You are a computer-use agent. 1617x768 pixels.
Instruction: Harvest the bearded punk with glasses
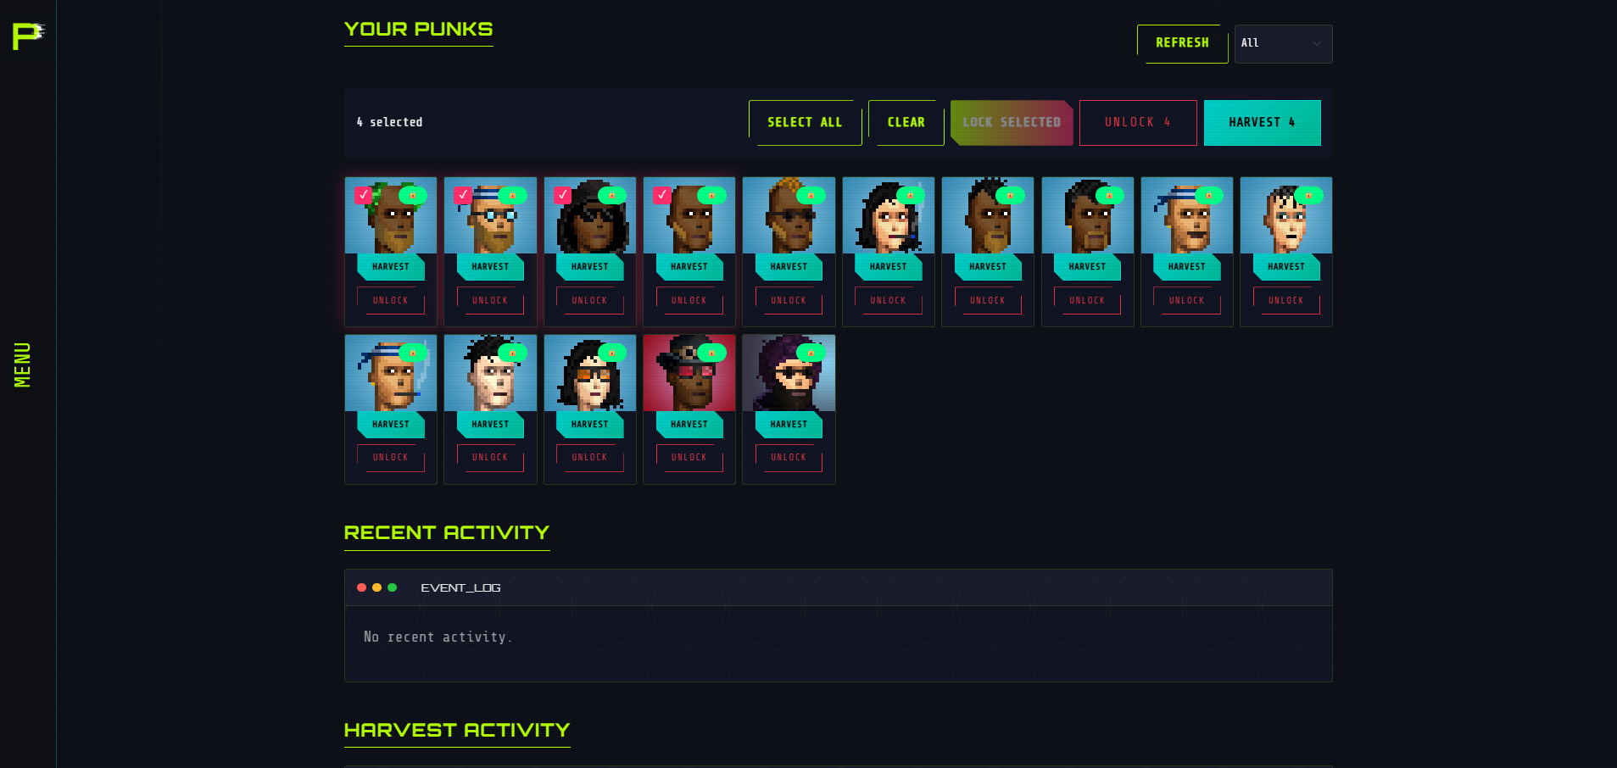click(x=490, y=267)
